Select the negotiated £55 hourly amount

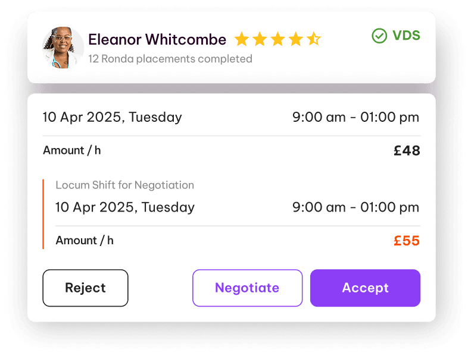point(407,241)
